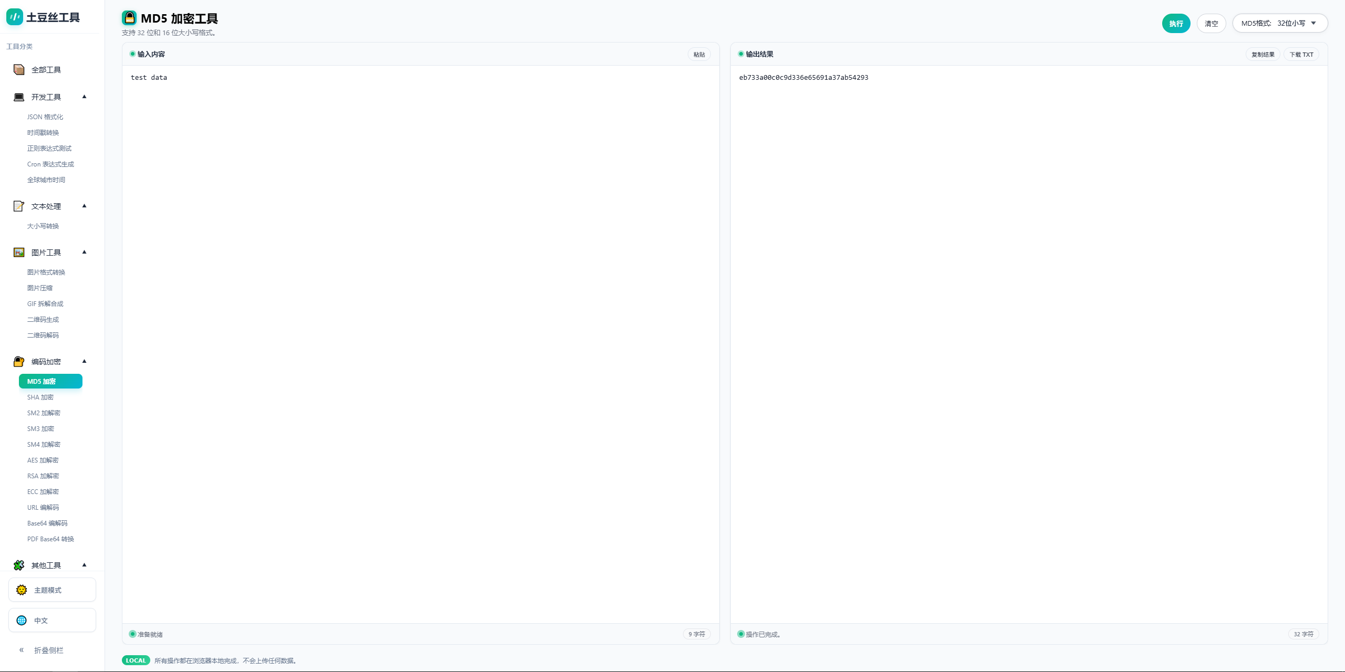The width and height of the screenshot is (1345, 672).
Task: Switch language with 中文 button
Action: [x=52, y=621]
